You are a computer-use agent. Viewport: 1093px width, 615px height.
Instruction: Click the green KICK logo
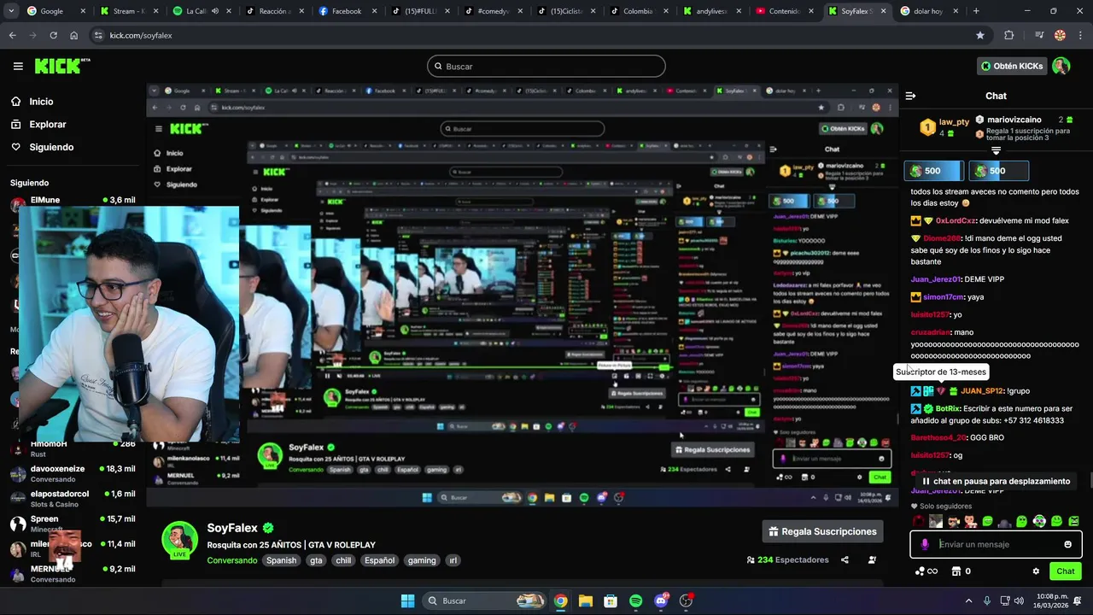click(x=62, y=66)
